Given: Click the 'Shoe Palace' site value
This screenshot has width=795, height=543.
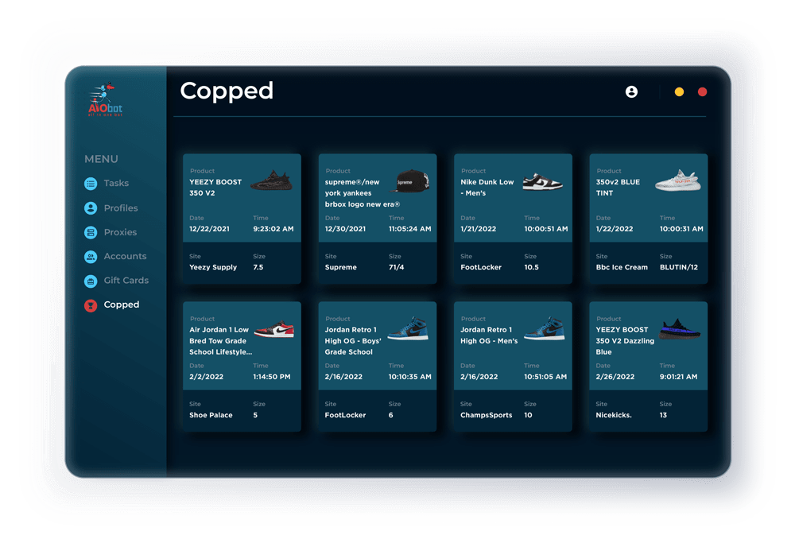Looking at the screenshot, I should [211, 415].
